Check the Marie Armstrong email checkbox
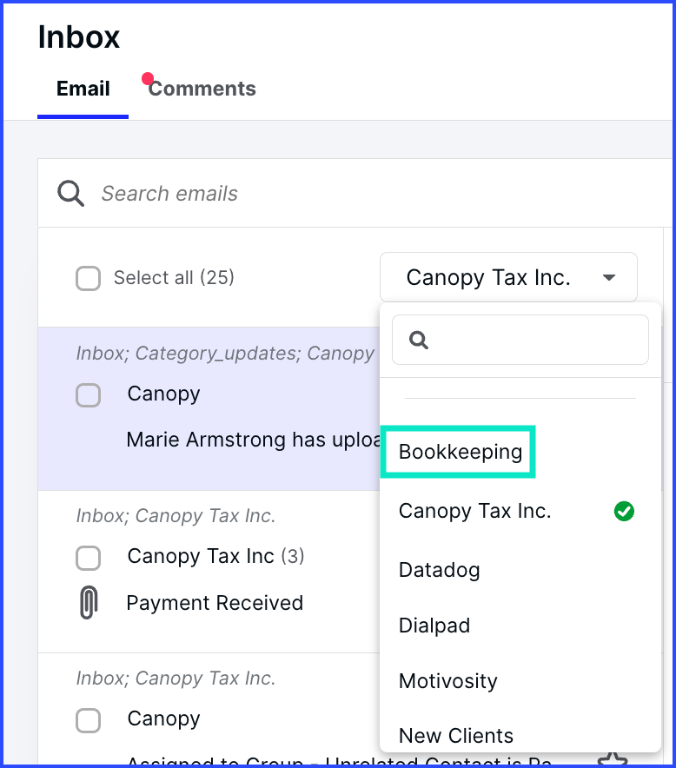The width and height of the screenshot is (676, 768). (x=88, y=394)
